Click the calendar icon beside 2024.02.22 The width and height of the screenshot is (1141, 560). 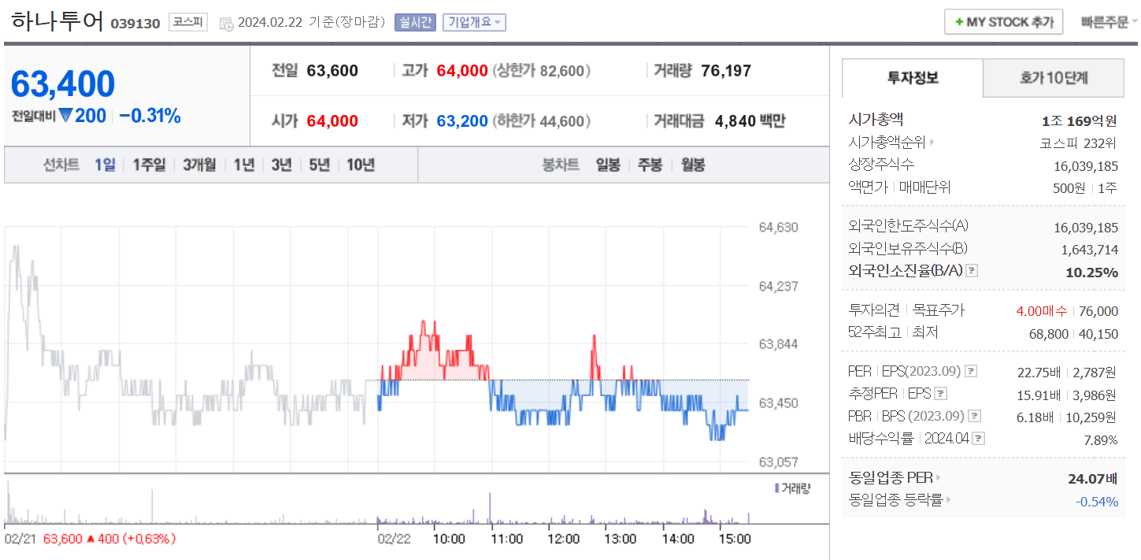226,23
